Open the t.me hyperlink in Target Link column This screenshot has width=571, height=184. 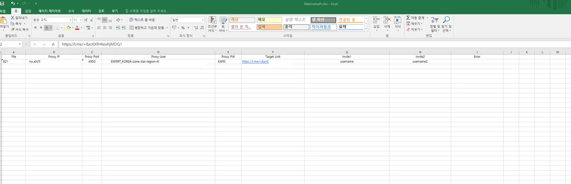click(x=255, y=62)
